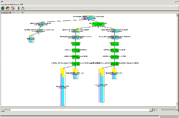Select first green node in right branch
This screenshot has height=118, width=179.
pyautogui.click(x=114, y=44)
